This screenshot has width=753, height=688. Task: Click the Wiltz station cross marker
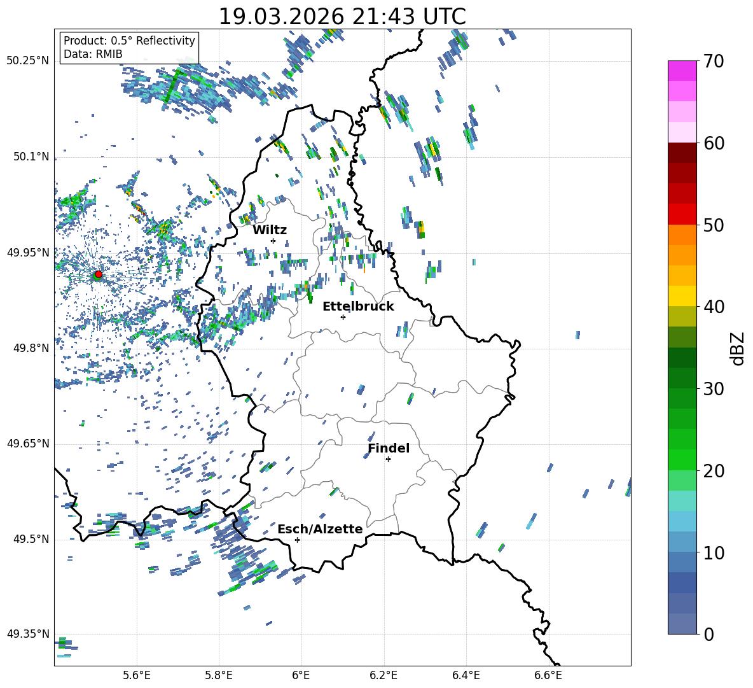pyautogui.click(x=273, y=241)
